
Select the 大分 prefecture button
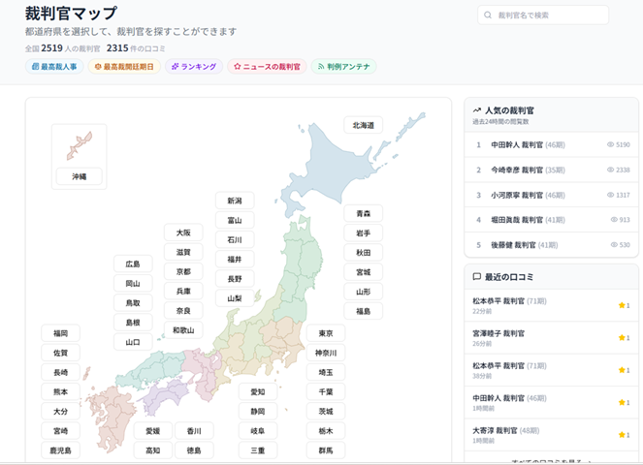click(x=60, y=412)
